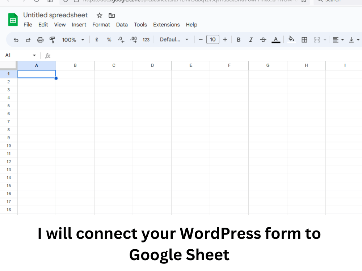The width and height of the screenshot is (362, 271).
Task: Increase decimal places icon
Action: (134, 40)
